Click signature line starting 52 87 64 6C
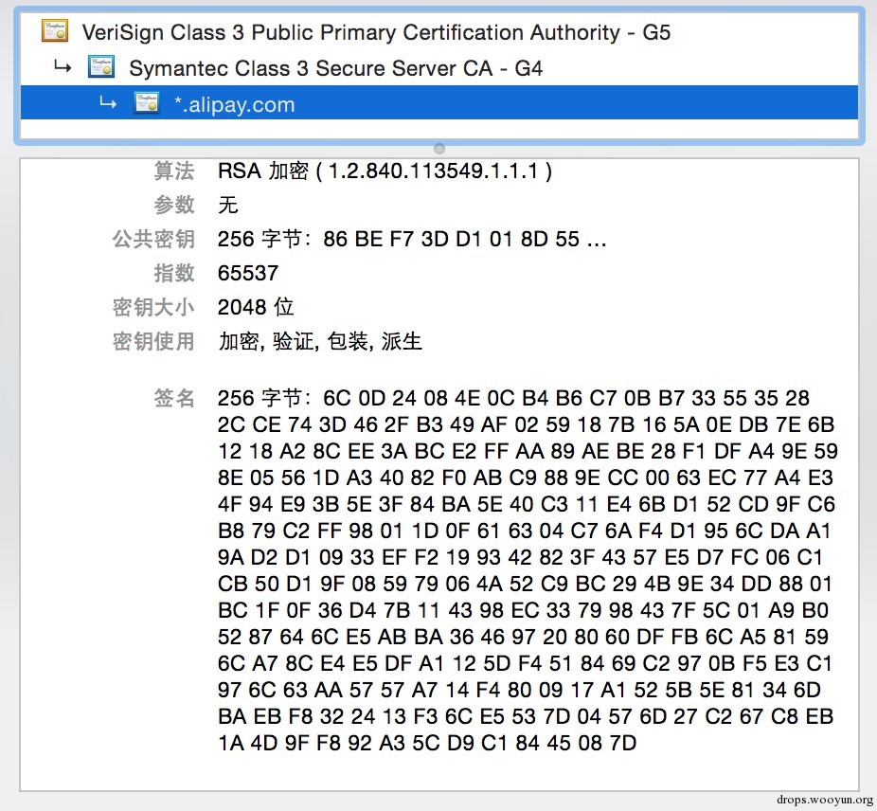Image resolution: width=877 pixels, height=811 pixels. (x=523, y=637)
